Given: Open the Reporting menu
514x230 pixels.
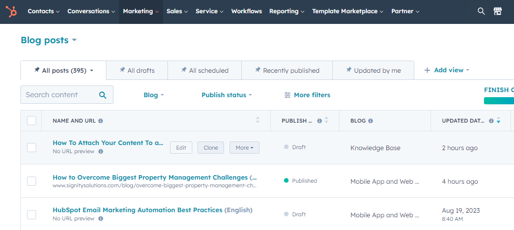Looking at the screenshot, I should tap(287, 11).
